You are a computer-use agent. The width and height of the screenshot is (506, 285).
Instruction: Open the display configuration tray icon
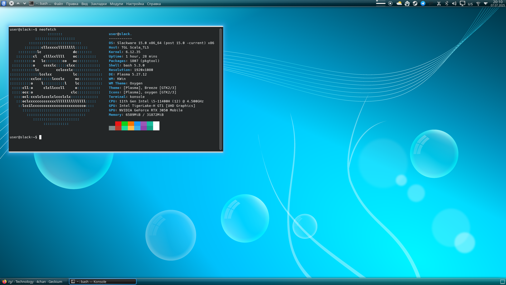[x=463, y=3]
